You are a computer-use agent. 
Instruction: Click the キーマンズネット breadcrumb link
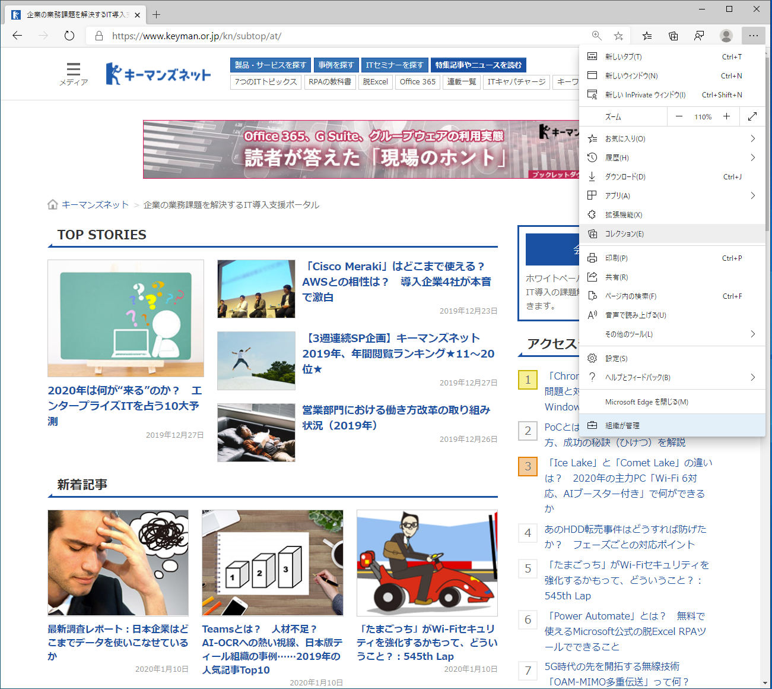tap(95, 205)
